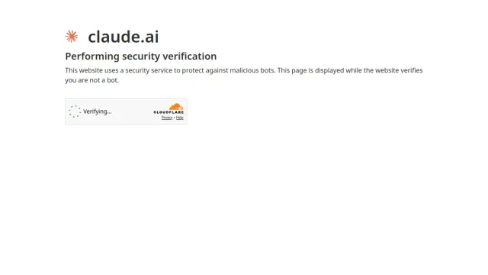Image resolution: width=488 pixels, height=275 pixels.
Task: Open the Privacy link in Cloudflare widget
Action: coord(167,118)
